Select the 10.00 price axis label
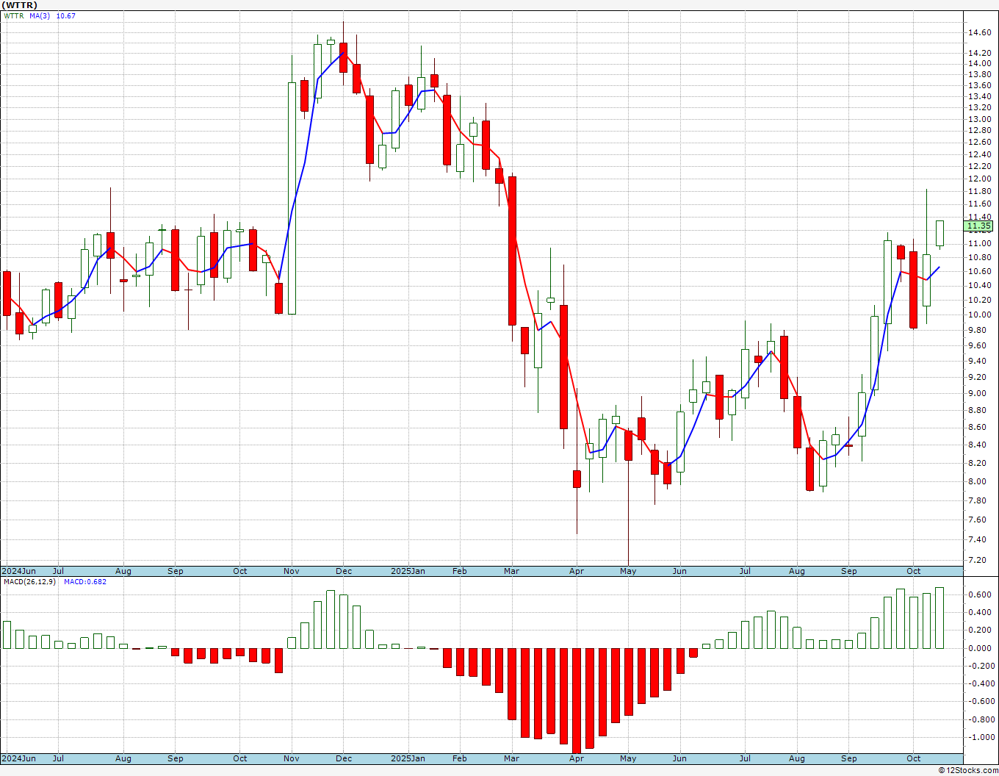Image resolution: width=999 pixels, height=776 pixels. click(979, 315)
